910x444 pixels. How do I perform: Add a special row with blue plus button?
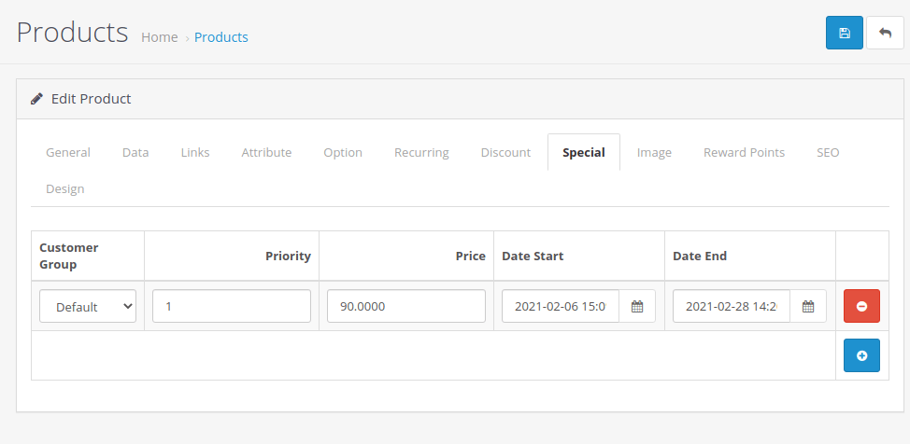click(x=861, y=355)
